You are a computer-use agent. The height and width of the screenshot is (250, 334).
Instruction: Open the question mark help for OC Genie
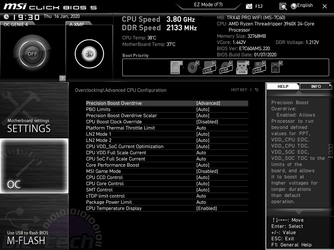click(62, 78)
